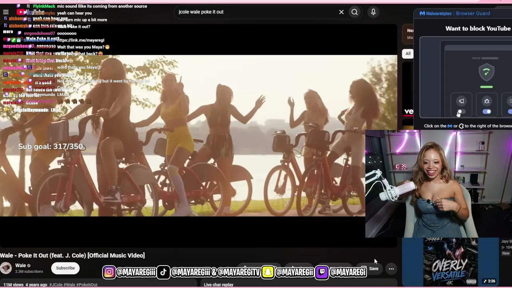This screenshot has width=512, height=288.
Task: Open the Wale channel name link
Action: 20,266
